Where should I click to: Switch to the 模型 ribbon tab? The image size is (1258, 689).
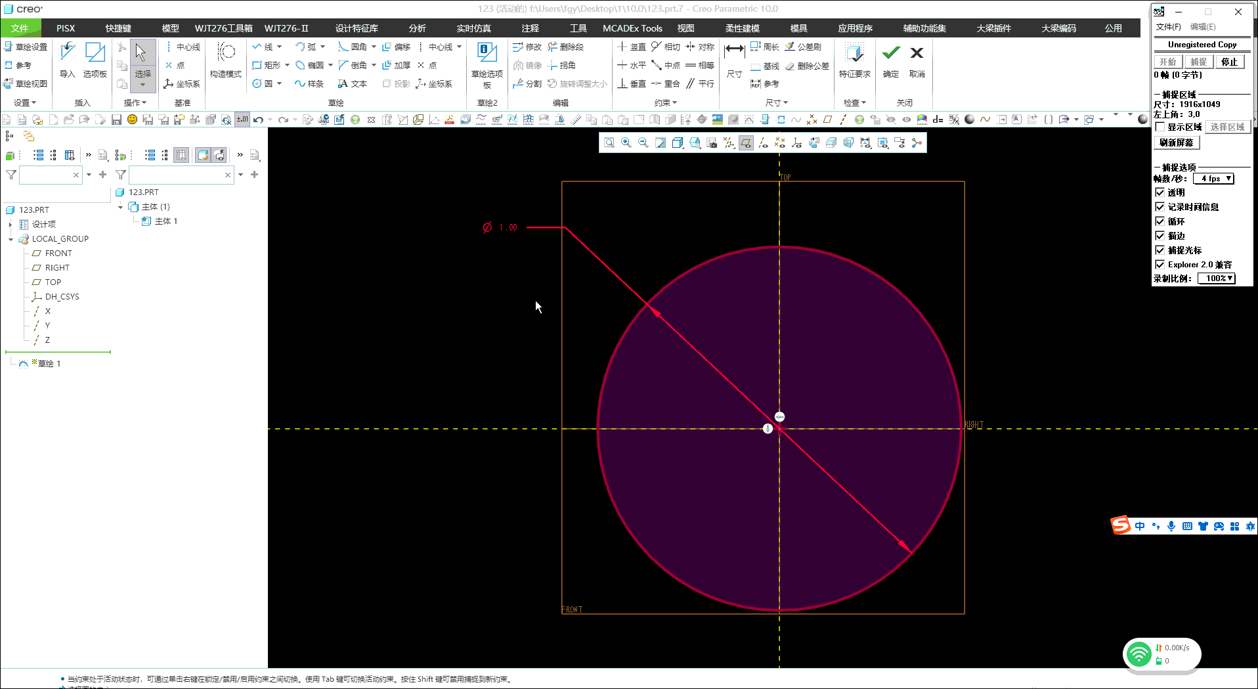click(x=171, y=28)
